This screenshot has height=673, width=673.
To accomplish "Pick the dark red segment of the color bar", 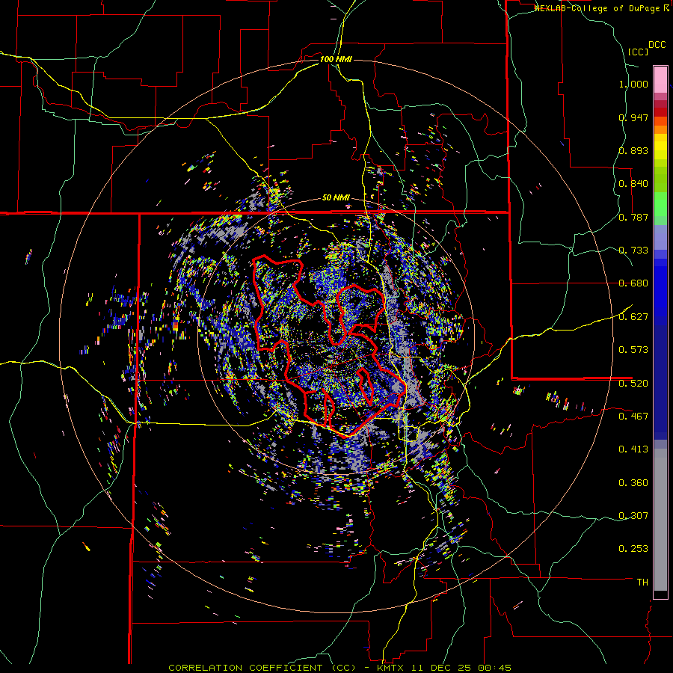I will click(660, 111).
